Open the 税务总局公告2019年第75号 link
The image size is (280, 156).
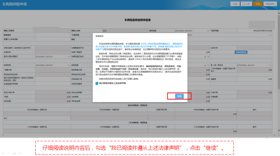139,48
